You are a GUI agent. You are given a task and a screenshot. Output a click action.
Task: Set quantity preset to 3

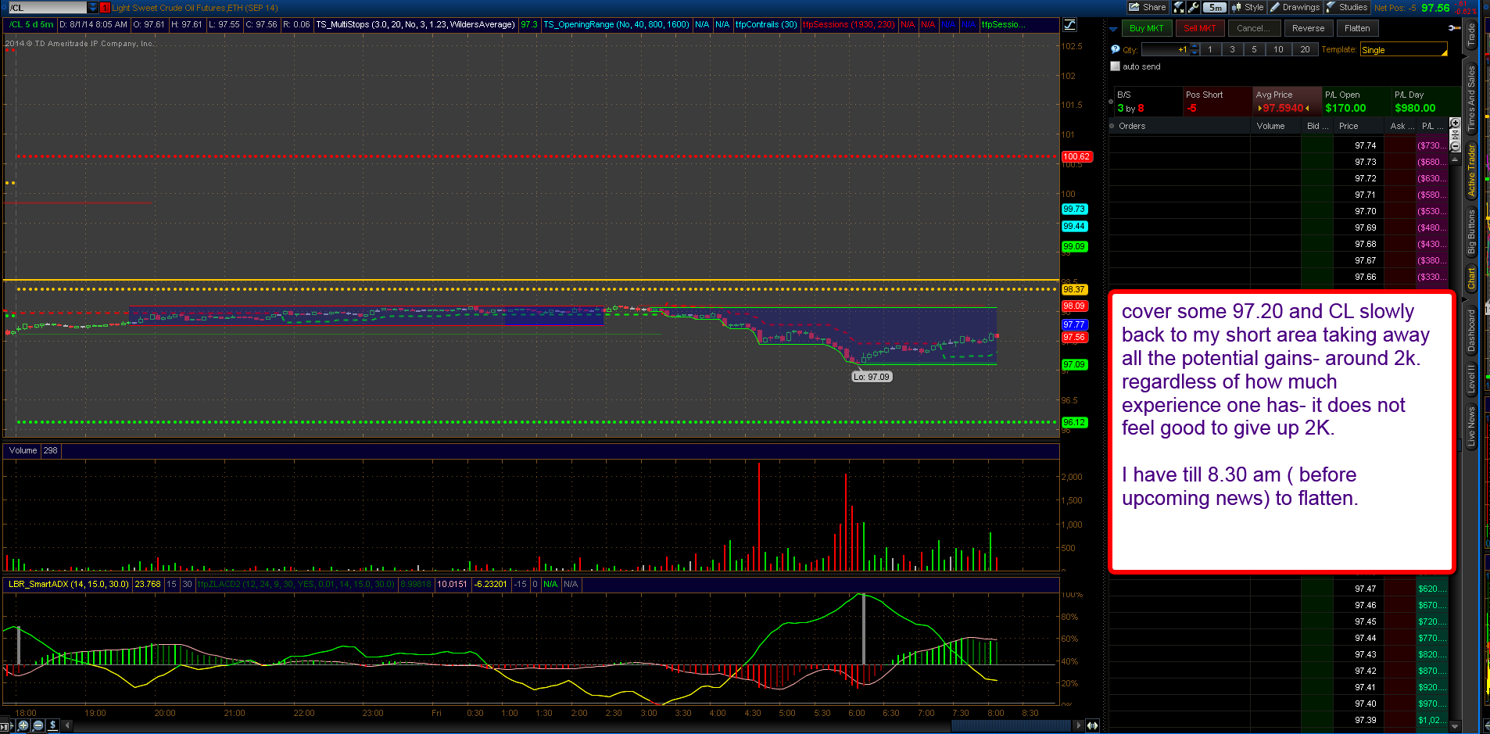(x=1232, y=49)
